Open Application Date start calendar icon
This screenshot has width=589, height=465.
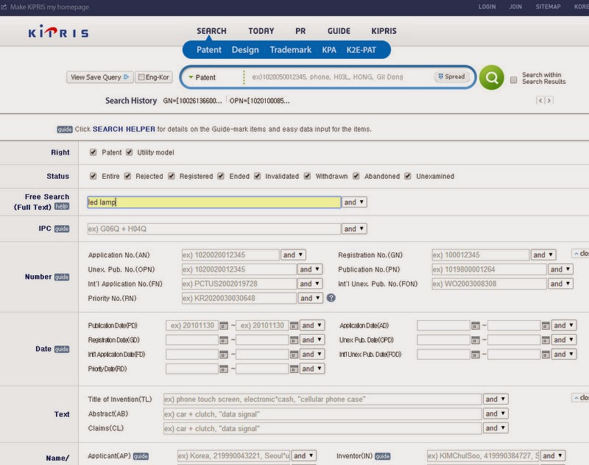pos(475,325)
